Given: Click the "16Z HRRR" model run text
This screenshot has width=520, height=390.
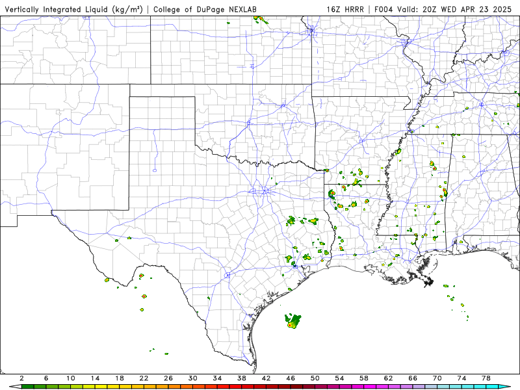Looking at the screenshot, I should (345, 9).
